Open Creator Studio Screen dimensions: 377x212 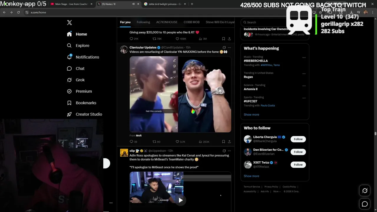pyautogui.click(x=85, y=114)
